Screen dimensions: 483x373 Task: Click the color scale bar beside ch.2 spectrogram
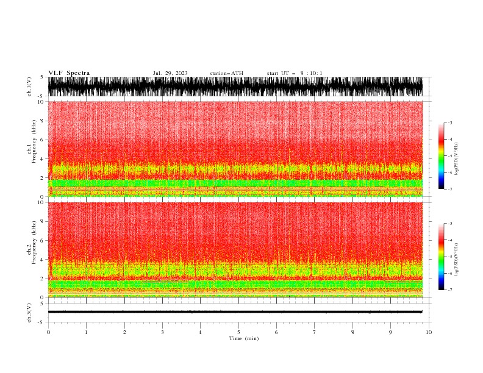pyautogui.click(x=442, y=257)
